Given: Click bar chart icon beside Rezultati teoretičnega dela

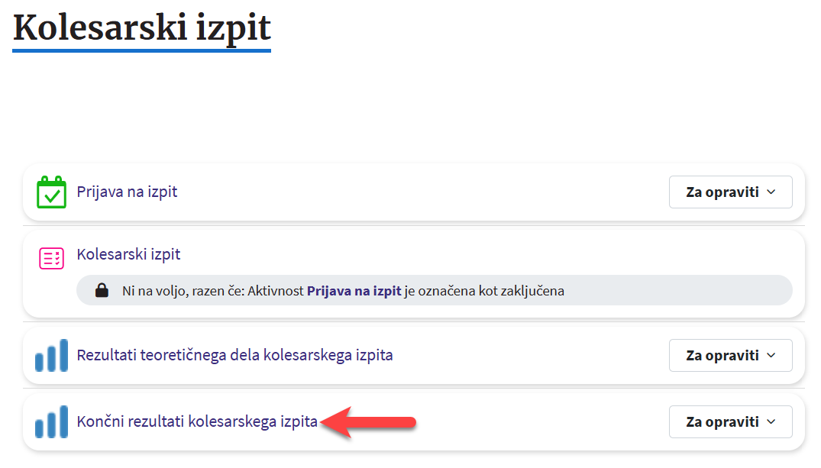Looking at the screenshot, I should pyautogui.click(x=52, y=356).
